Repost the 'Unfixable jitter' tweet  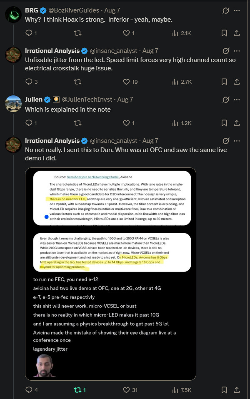tap(77, 82)
